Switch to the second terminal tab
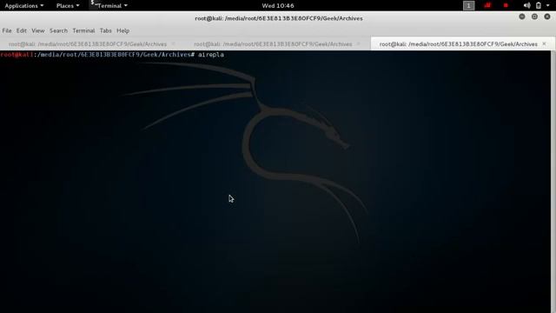This screenshot has width=556, height=313. coord(273,44)
